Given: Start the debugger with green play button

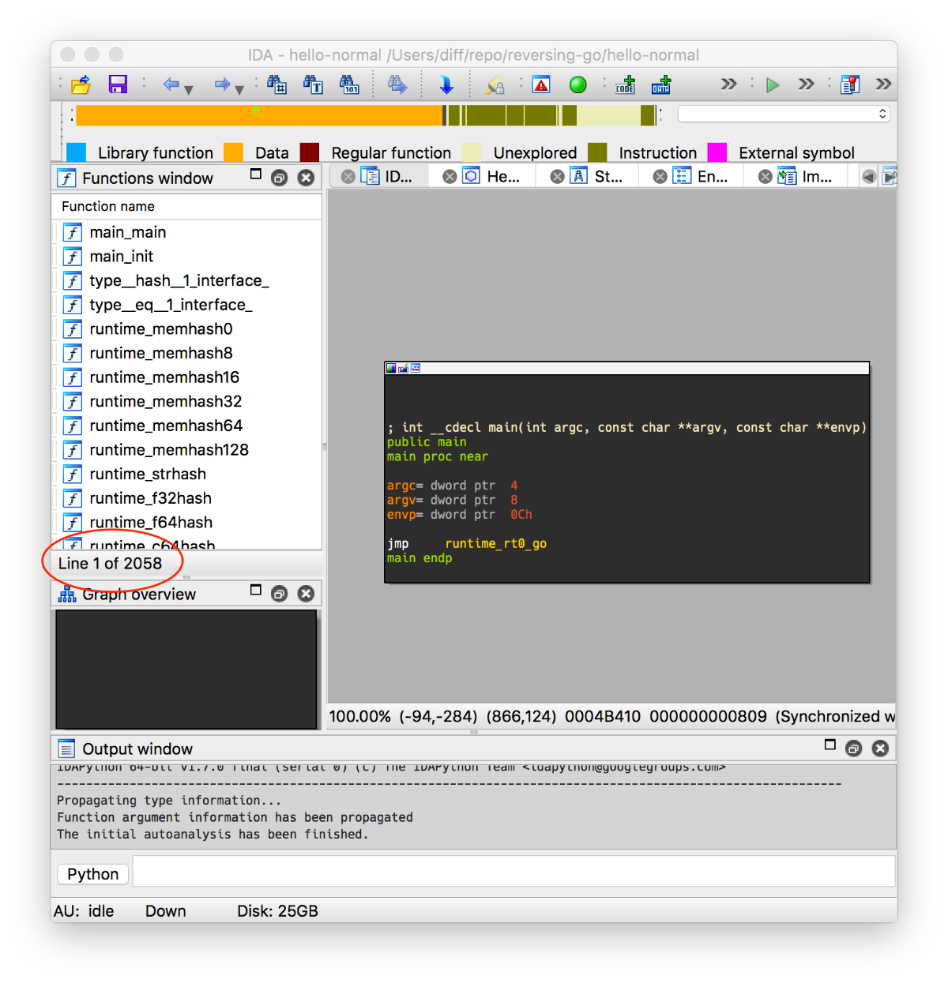Looking at the screenshot, I should coord(773,84).
